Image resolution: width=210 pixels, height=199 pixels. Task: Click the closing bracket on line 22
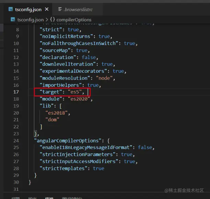pyautogui.click(x=41, y=127)
